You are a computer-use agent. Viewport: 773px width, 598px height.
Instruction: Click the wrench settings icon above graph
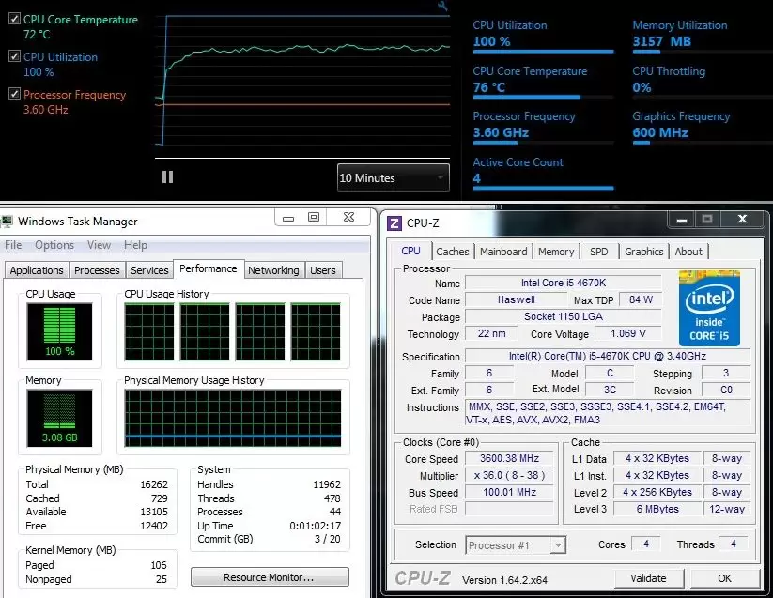443,7
